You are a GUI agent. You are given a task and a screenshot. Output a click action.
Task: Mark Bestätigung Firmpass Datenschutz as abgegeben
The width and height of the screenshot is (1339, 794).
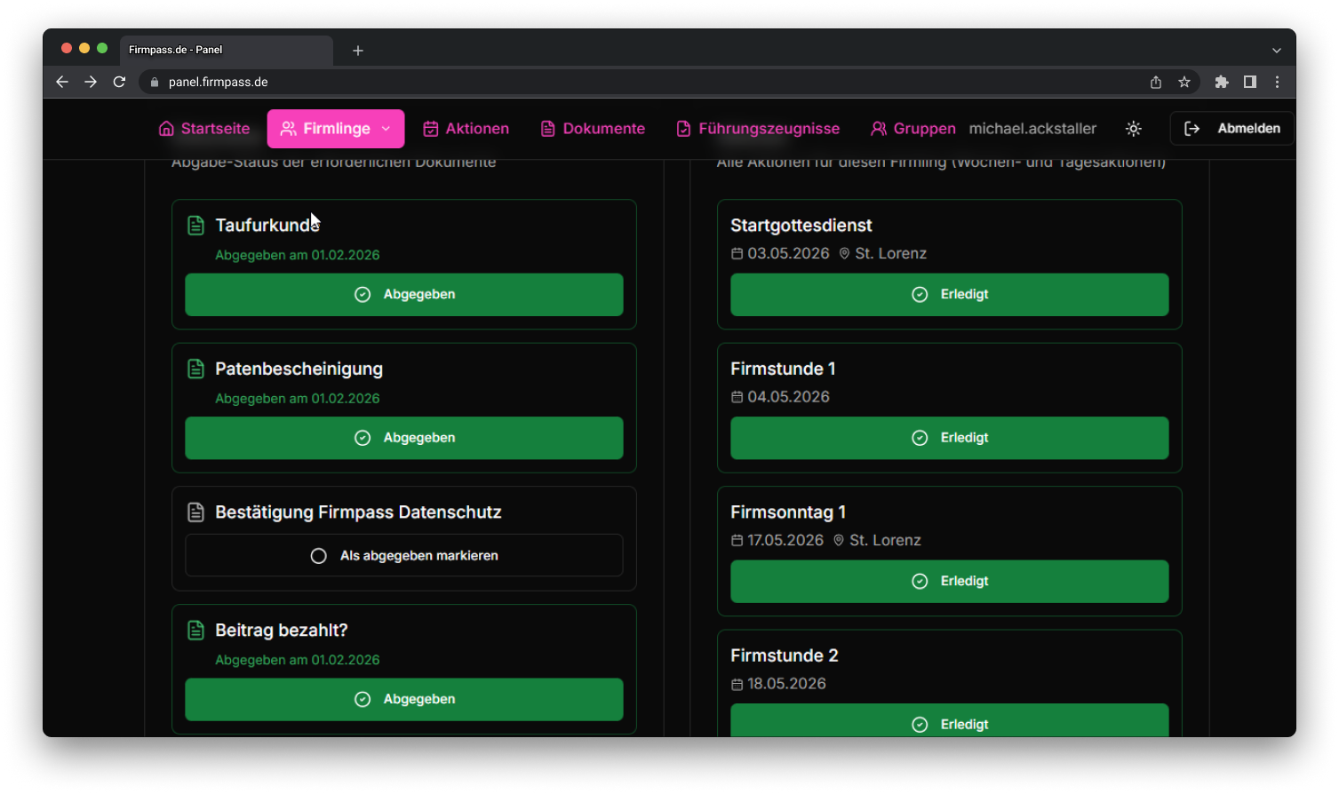403,555
